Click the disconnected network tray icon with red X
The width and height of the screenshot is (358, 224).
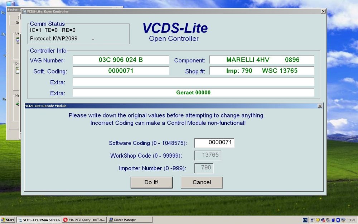tap(323, 220)
